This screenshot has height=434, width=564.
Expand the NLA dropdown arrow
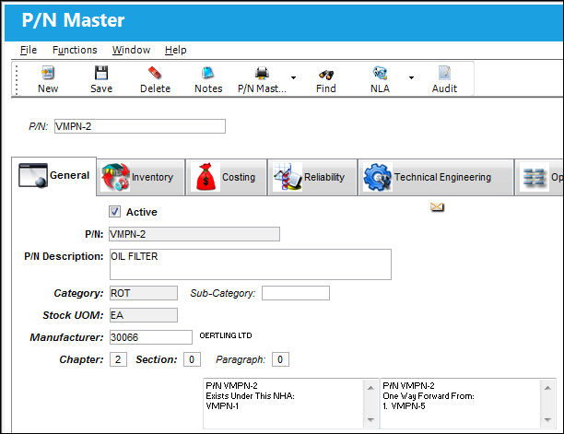[411, 77]
